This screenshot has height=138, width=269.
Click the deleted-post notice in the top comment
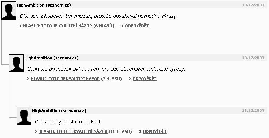99,16
